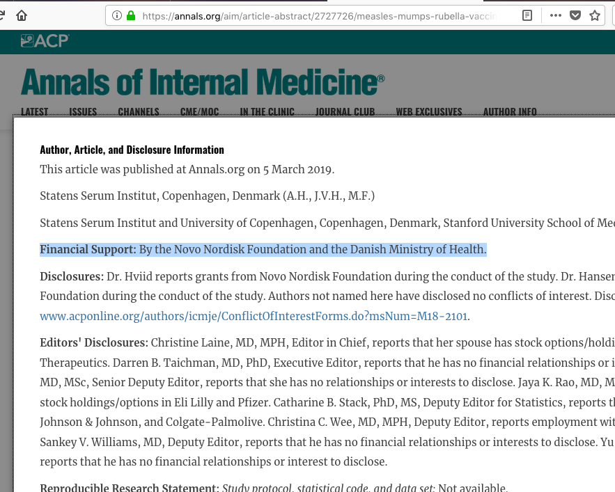This screenshot has height=492, width=615.
Task: Click the green padlock security icon
Action: click(x=130, y=15)
